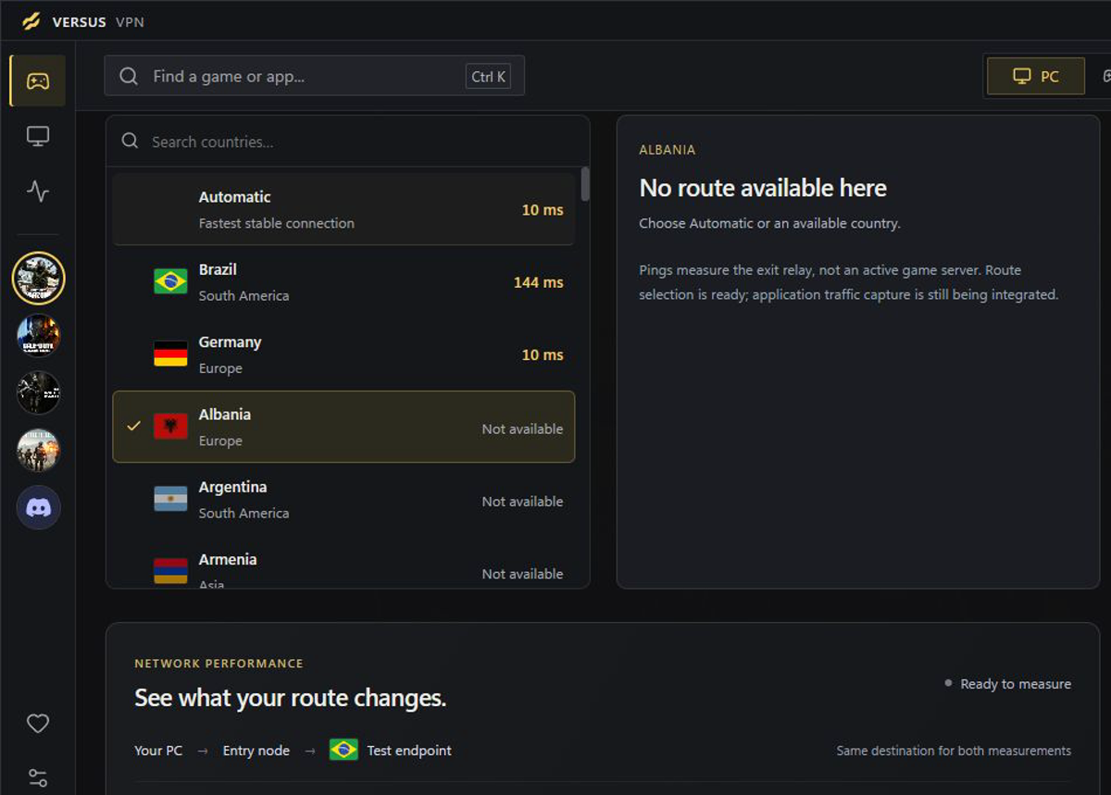Click the Entry node label
The height and width of the screenshot is (795, 1111).
256,751
